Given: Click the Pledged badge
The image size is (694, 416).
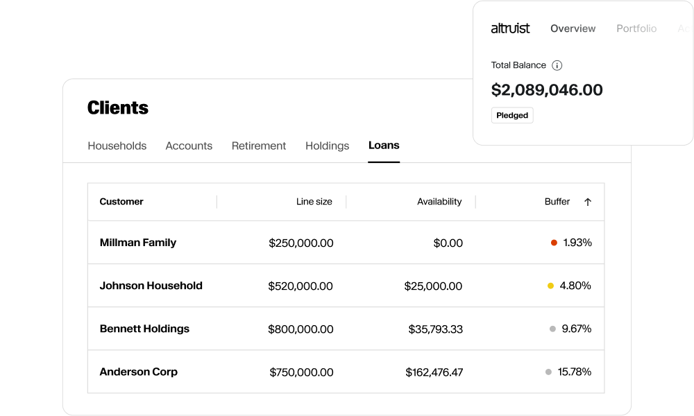Looking at the screenshot, I should [x=511, y=115].
